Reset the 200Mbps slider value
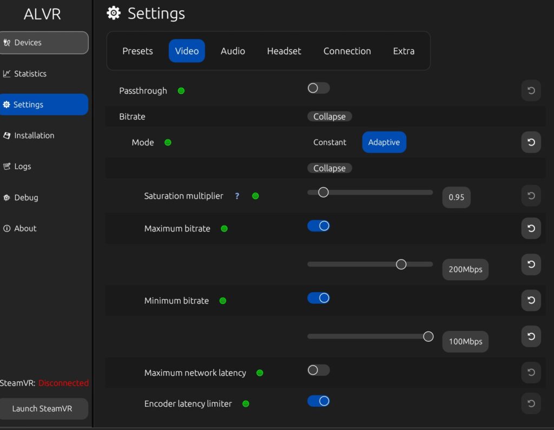Image resolution: width=554 pixels, height=430 pixels. (531, 264)
